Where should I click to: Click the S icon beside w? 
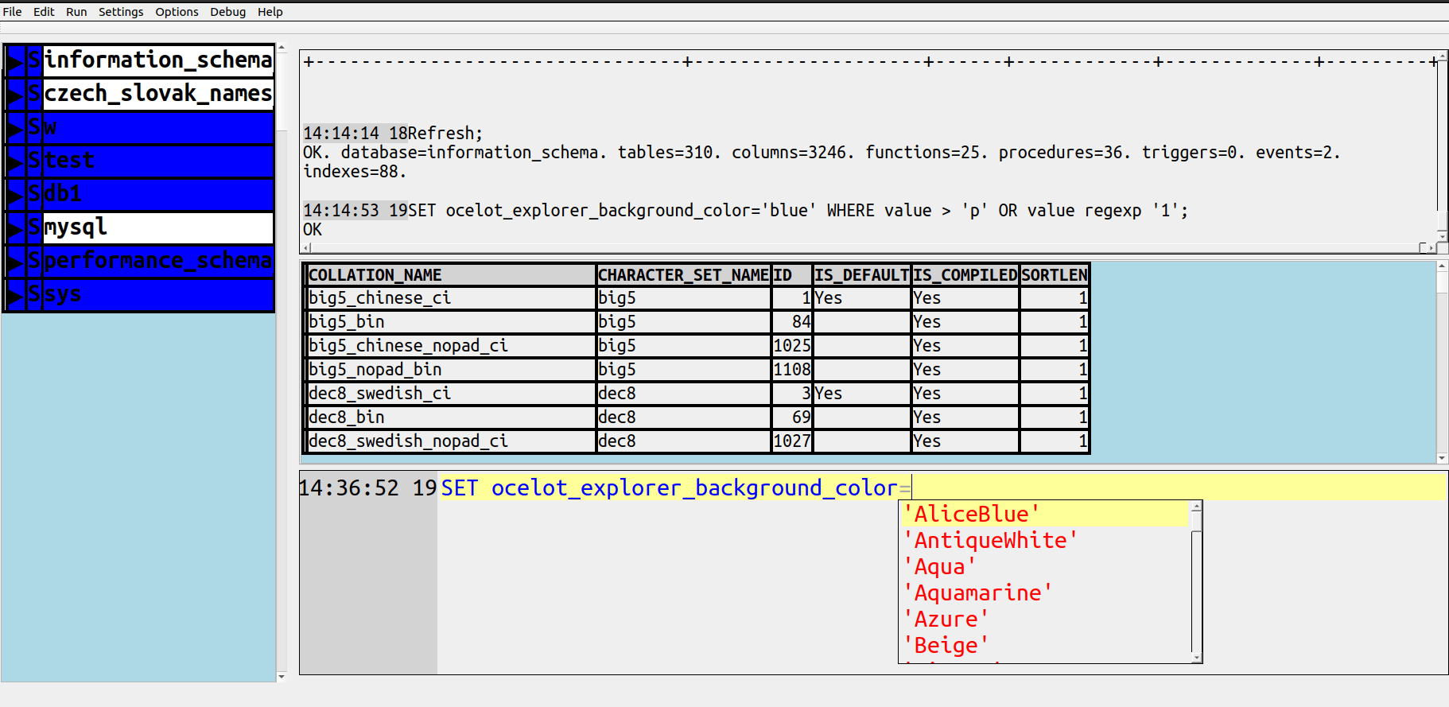point(34,127)
